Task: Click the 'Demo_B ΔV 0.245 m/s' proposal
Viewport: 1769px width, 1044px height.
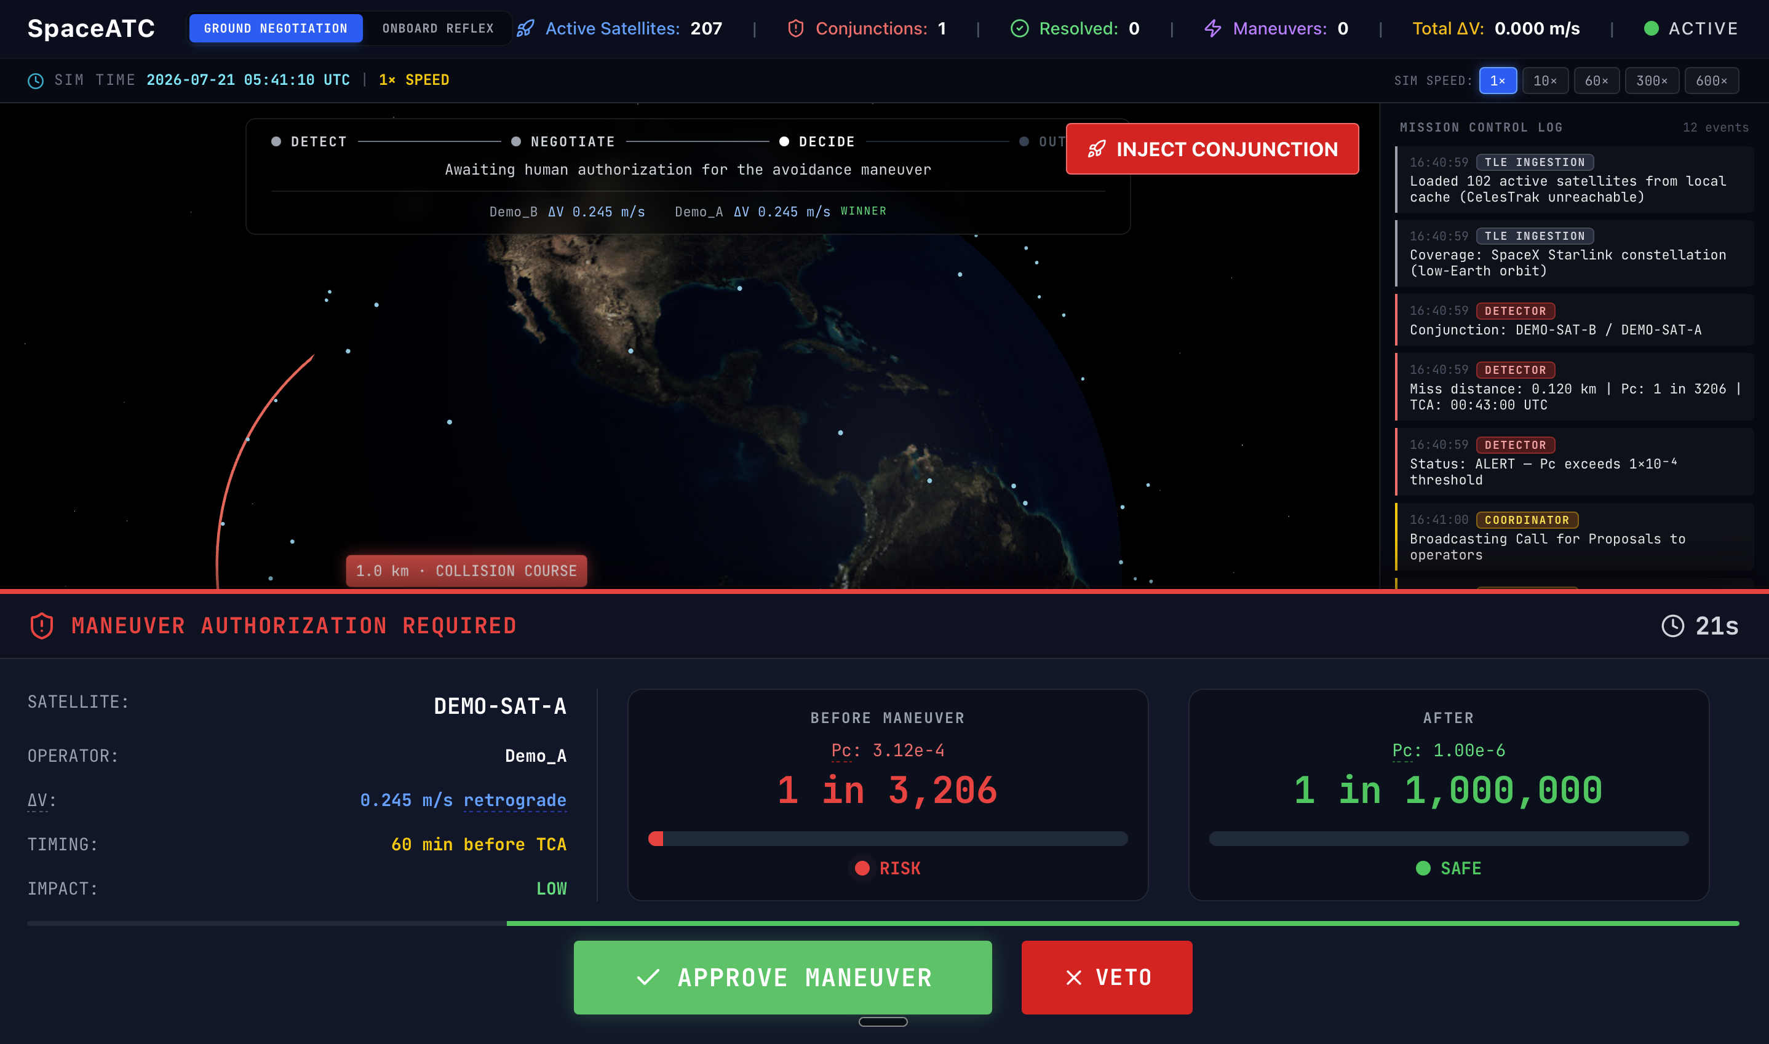Action: coord(567,212)
